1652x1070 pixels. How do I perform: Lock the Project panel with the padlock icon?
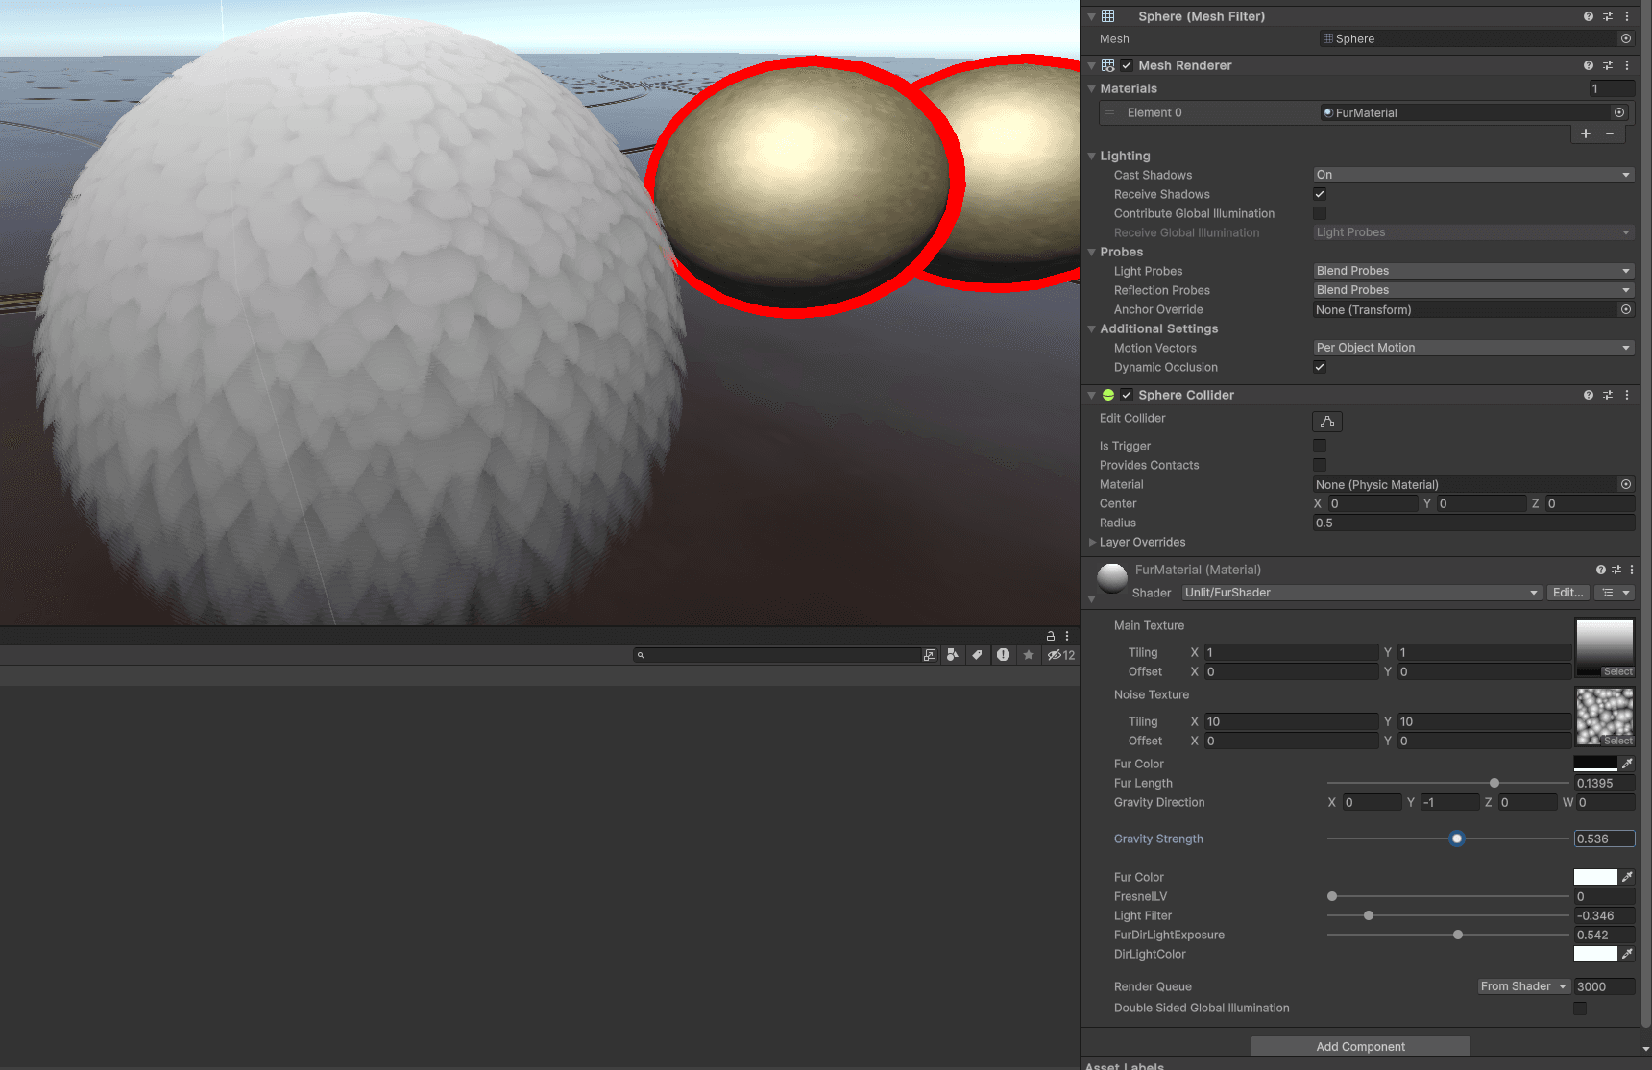point(1051,636)
